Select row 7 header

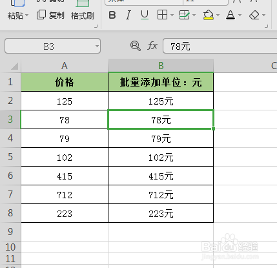pyautogui.click(x=10, y=194)
